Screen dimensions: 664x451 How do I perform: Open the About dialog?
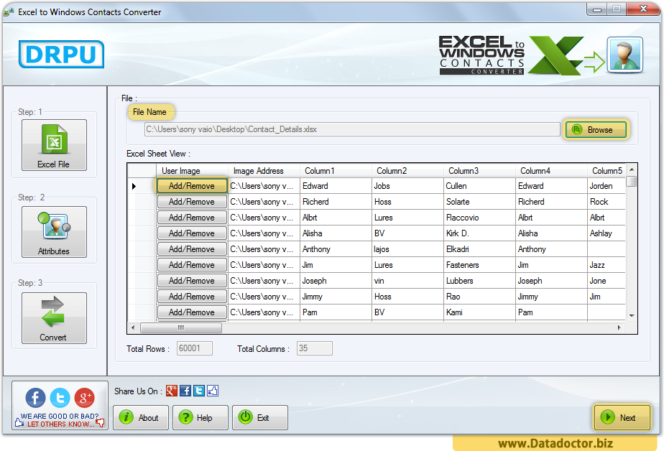point(141,417)
